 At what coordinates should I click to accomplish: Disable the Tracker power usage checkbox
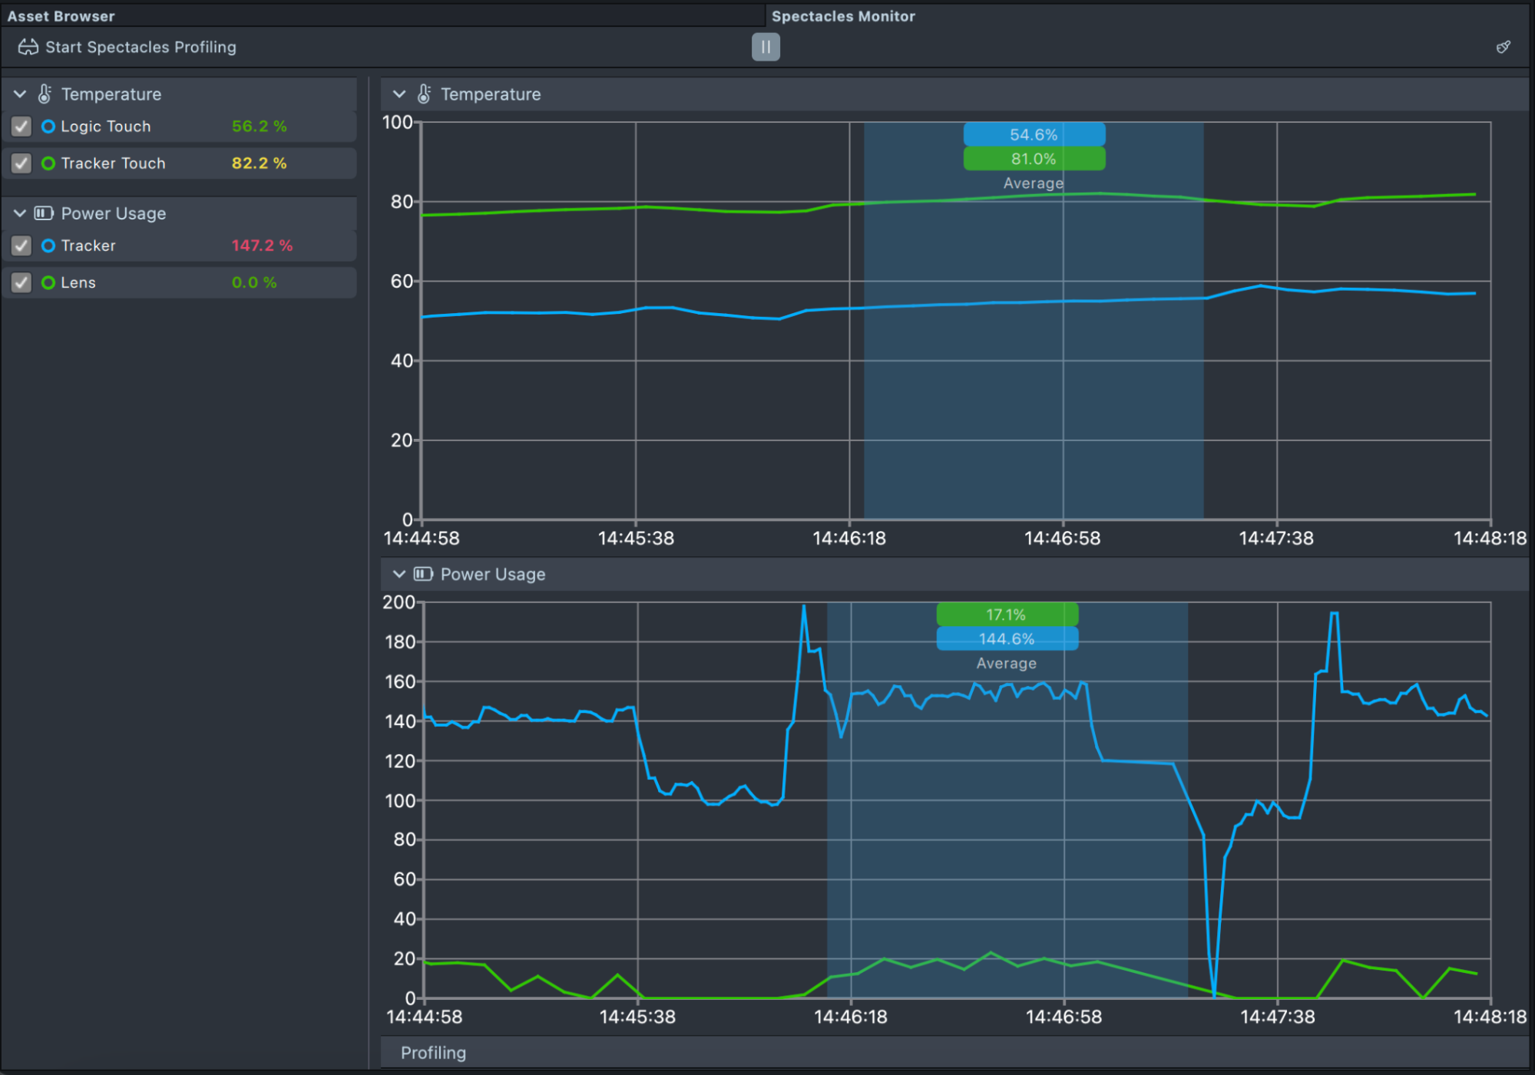click(22, 246)
